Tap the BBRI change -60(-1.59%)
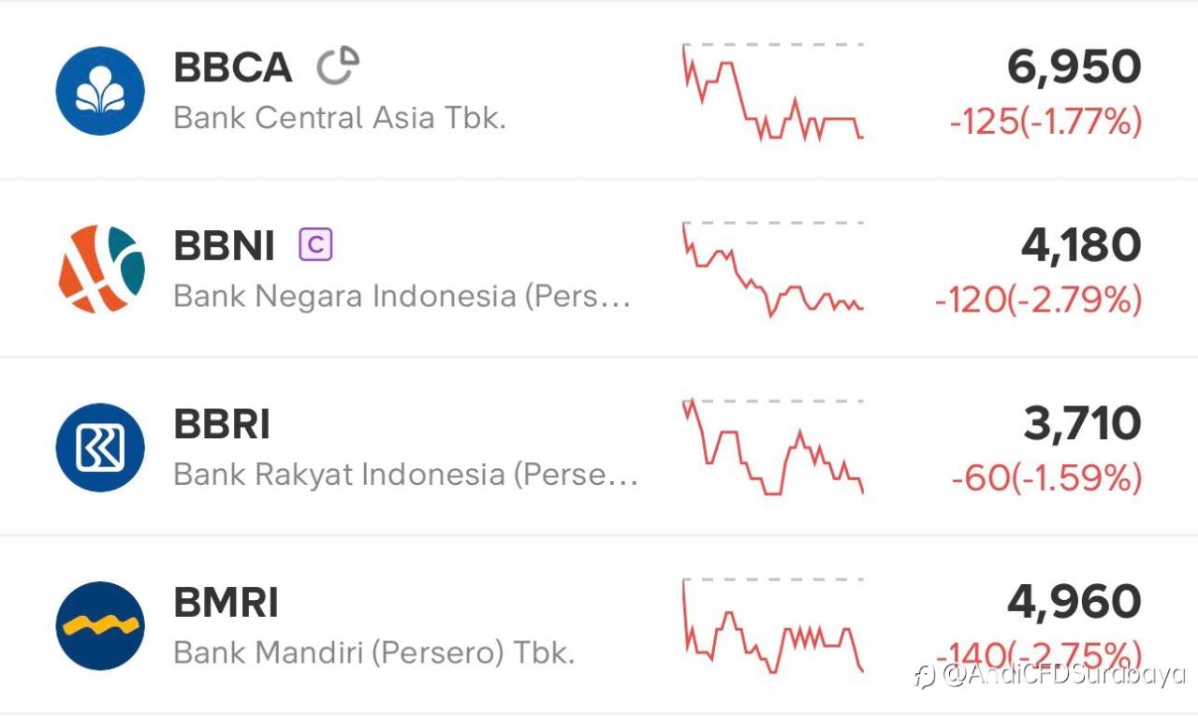 point(1046,478)
